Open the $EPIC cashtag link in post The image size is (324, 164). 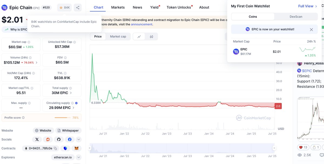coord(307,71)
